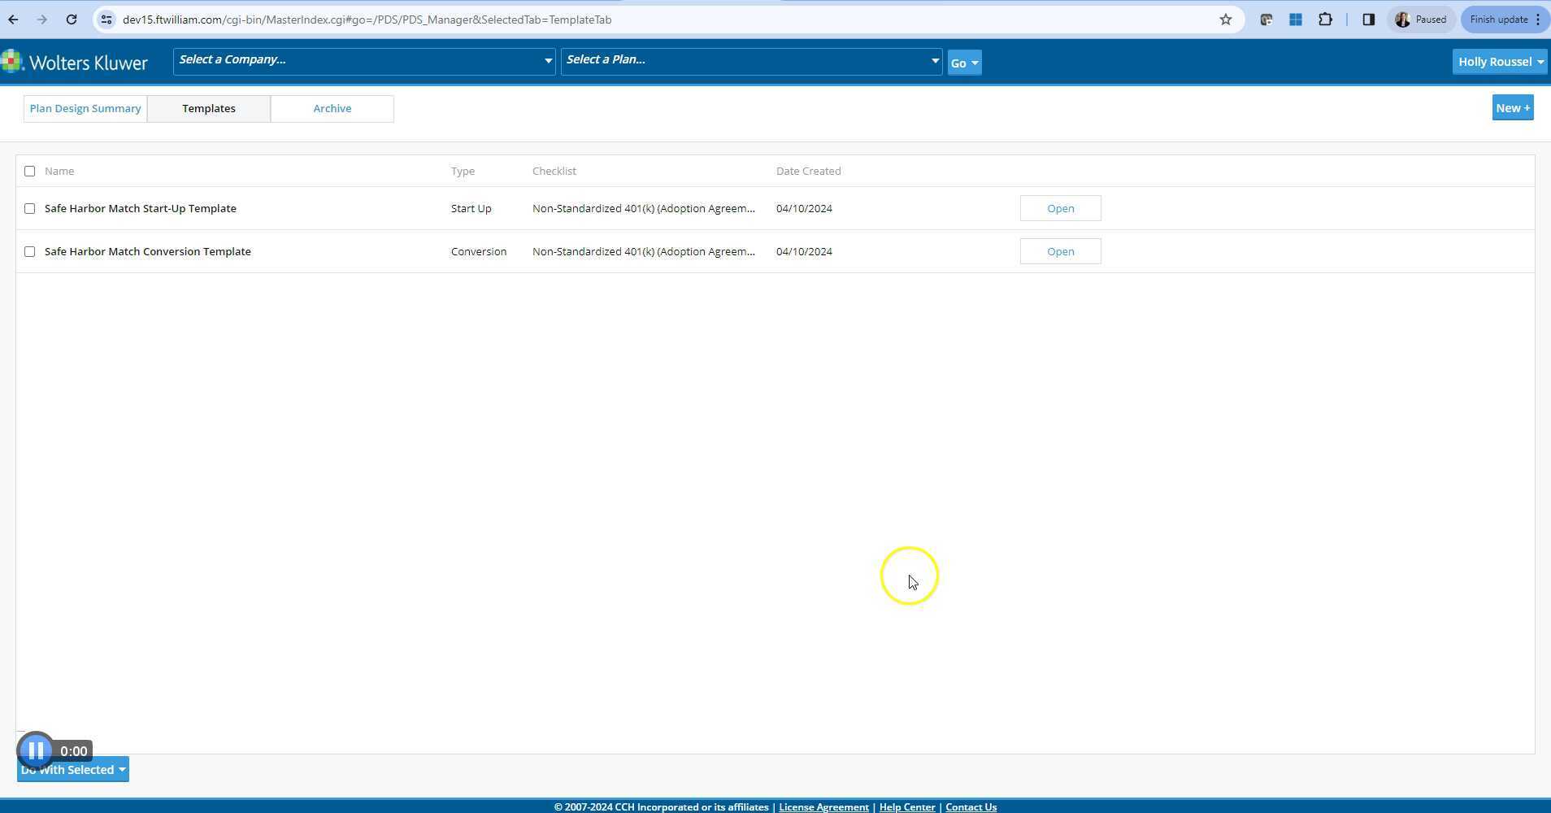Open the side panel icon
This screenshot has width=1551, height=813.
[x=1368, y=19]
